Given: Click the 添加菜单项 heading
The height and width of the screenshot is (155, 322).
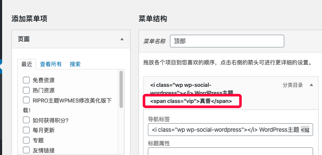Looking at the screenshot, I should click(29, 19).
